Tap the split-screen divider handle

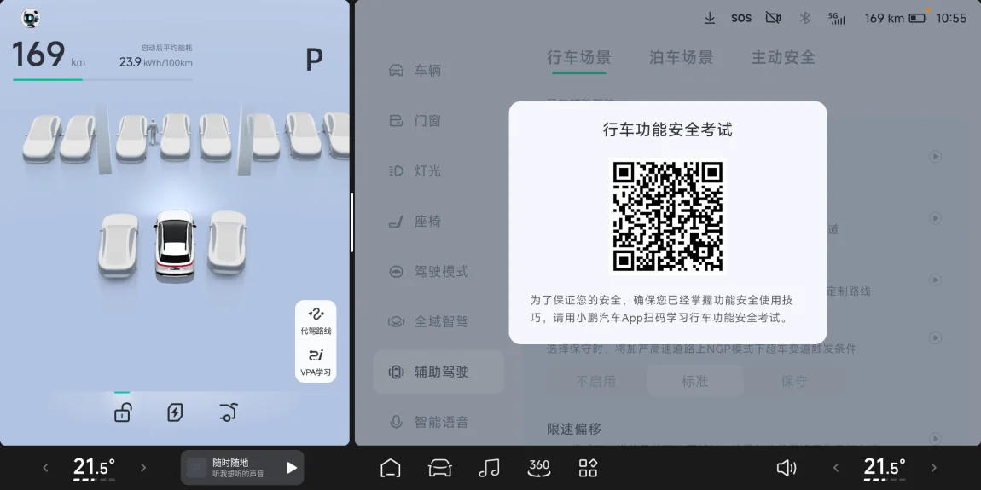(352, 222)
